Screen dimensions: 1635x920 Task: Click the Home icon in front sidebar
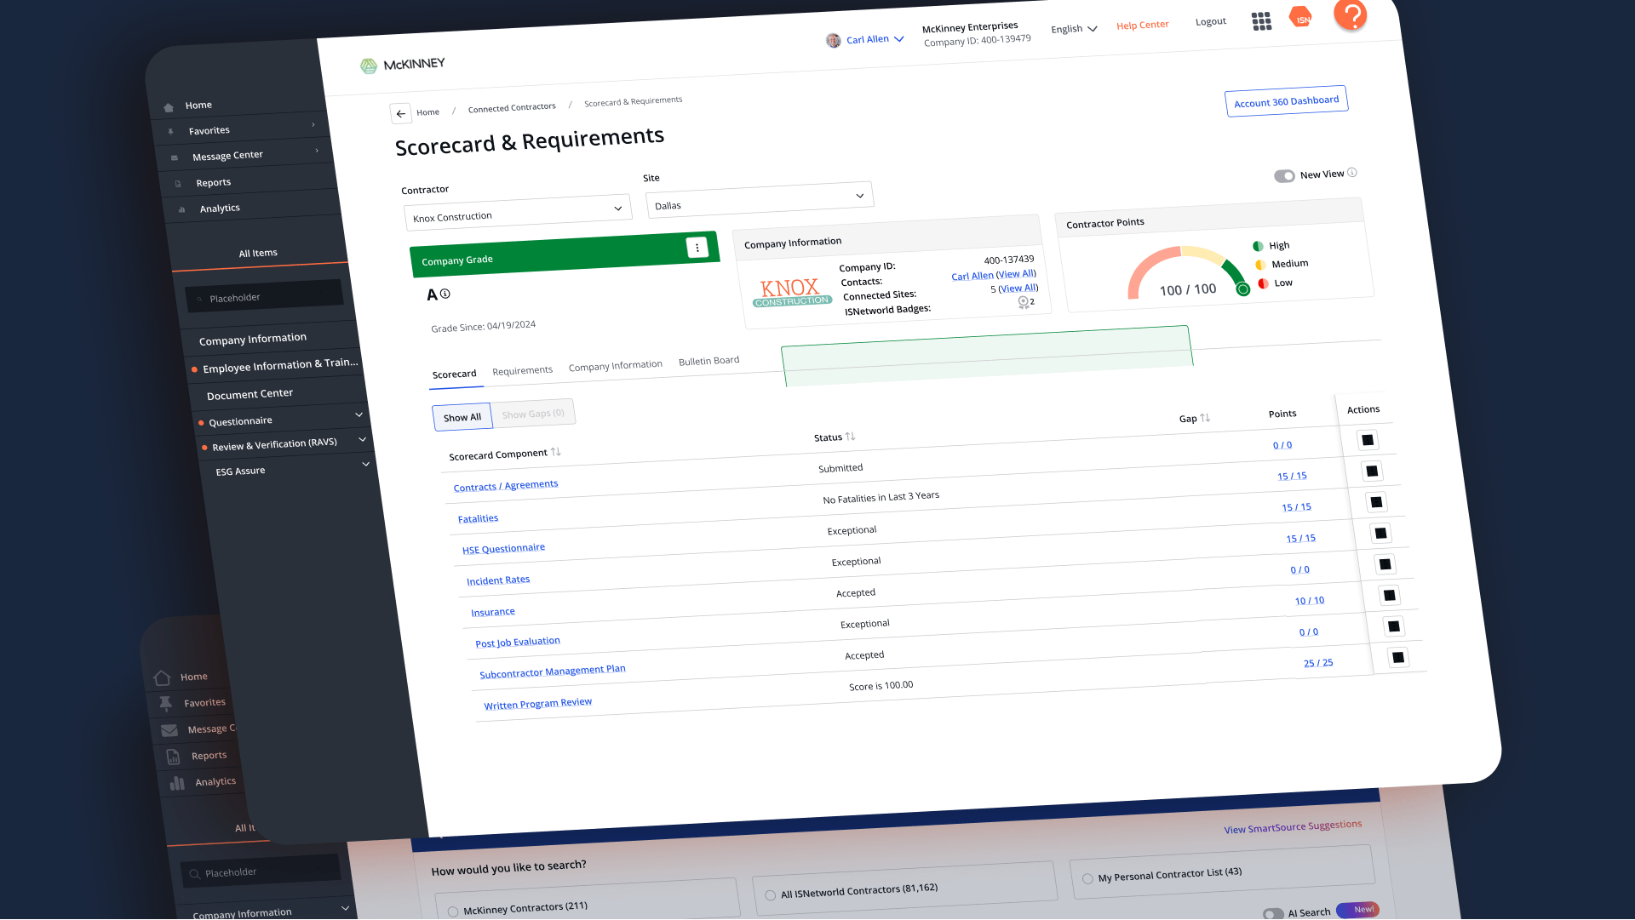pyautogui.click(x=169, y=107)
